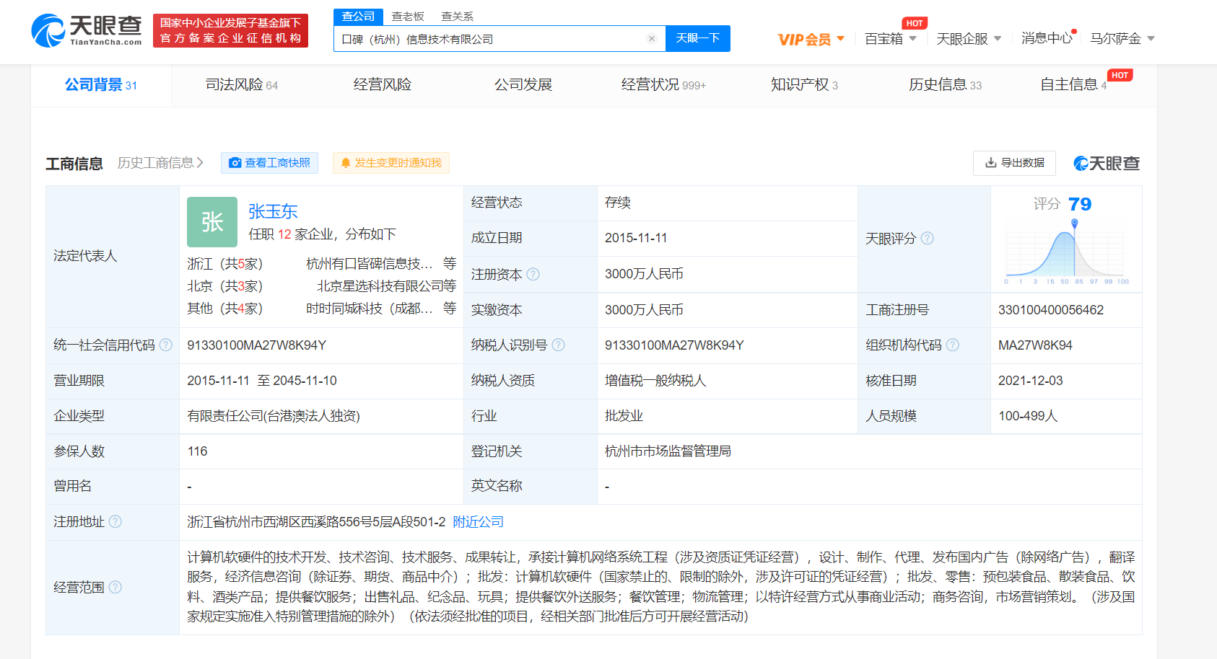Expand the VIP会员 dropdown
Viewport: 1217px width, 659px height.
tap(811, 39)
